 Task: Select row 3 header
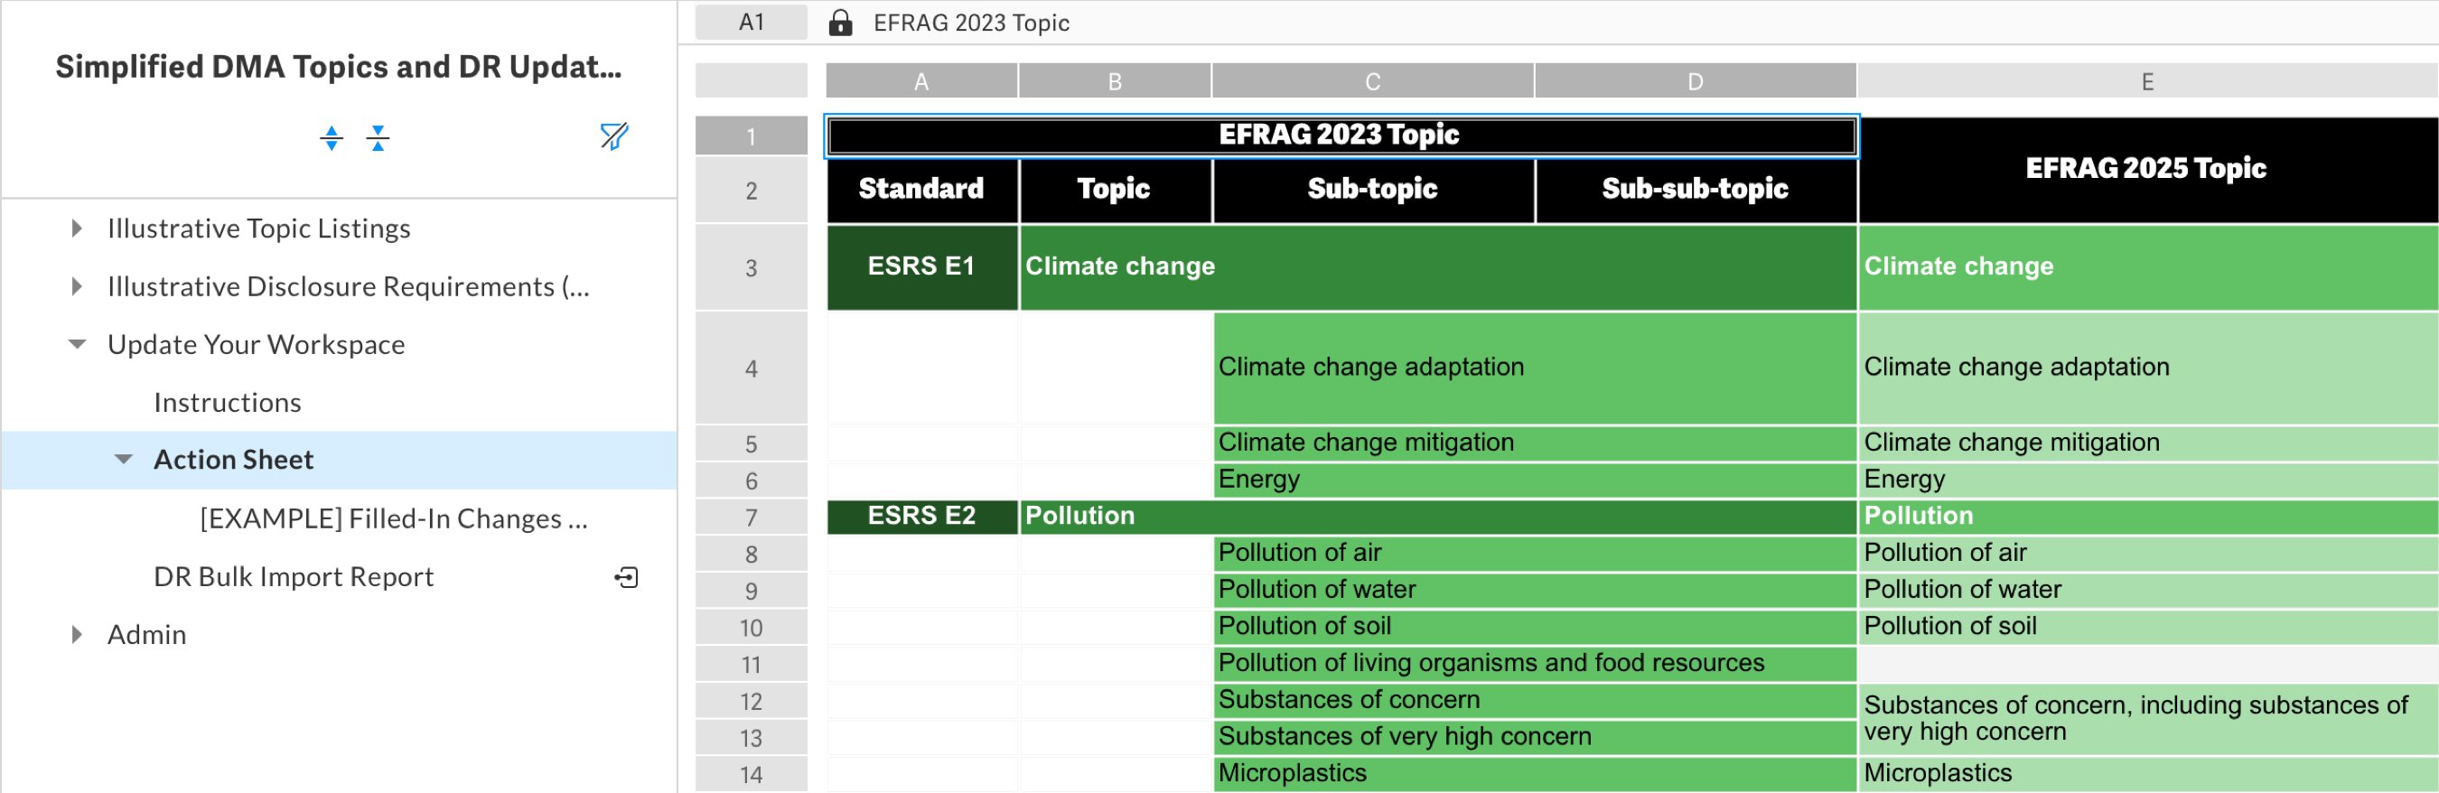pos(751,268)
